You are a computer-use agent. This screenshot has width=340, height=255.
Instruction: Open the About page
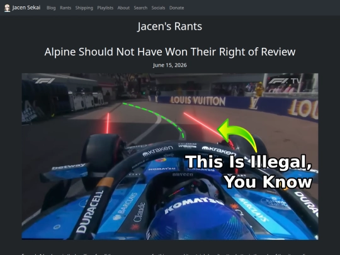pyautogui.click(x=123, y=8)
